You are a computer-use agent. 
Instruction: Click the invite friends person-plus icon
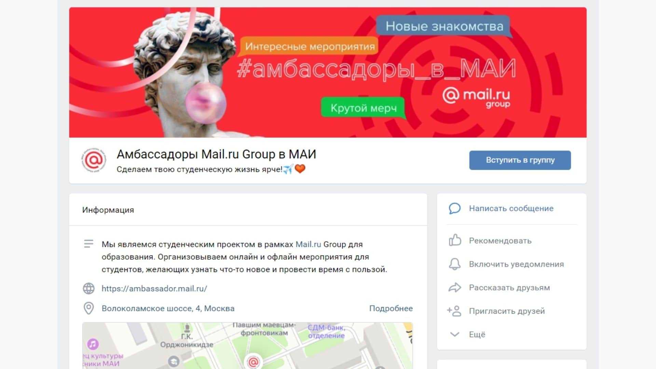454,311
